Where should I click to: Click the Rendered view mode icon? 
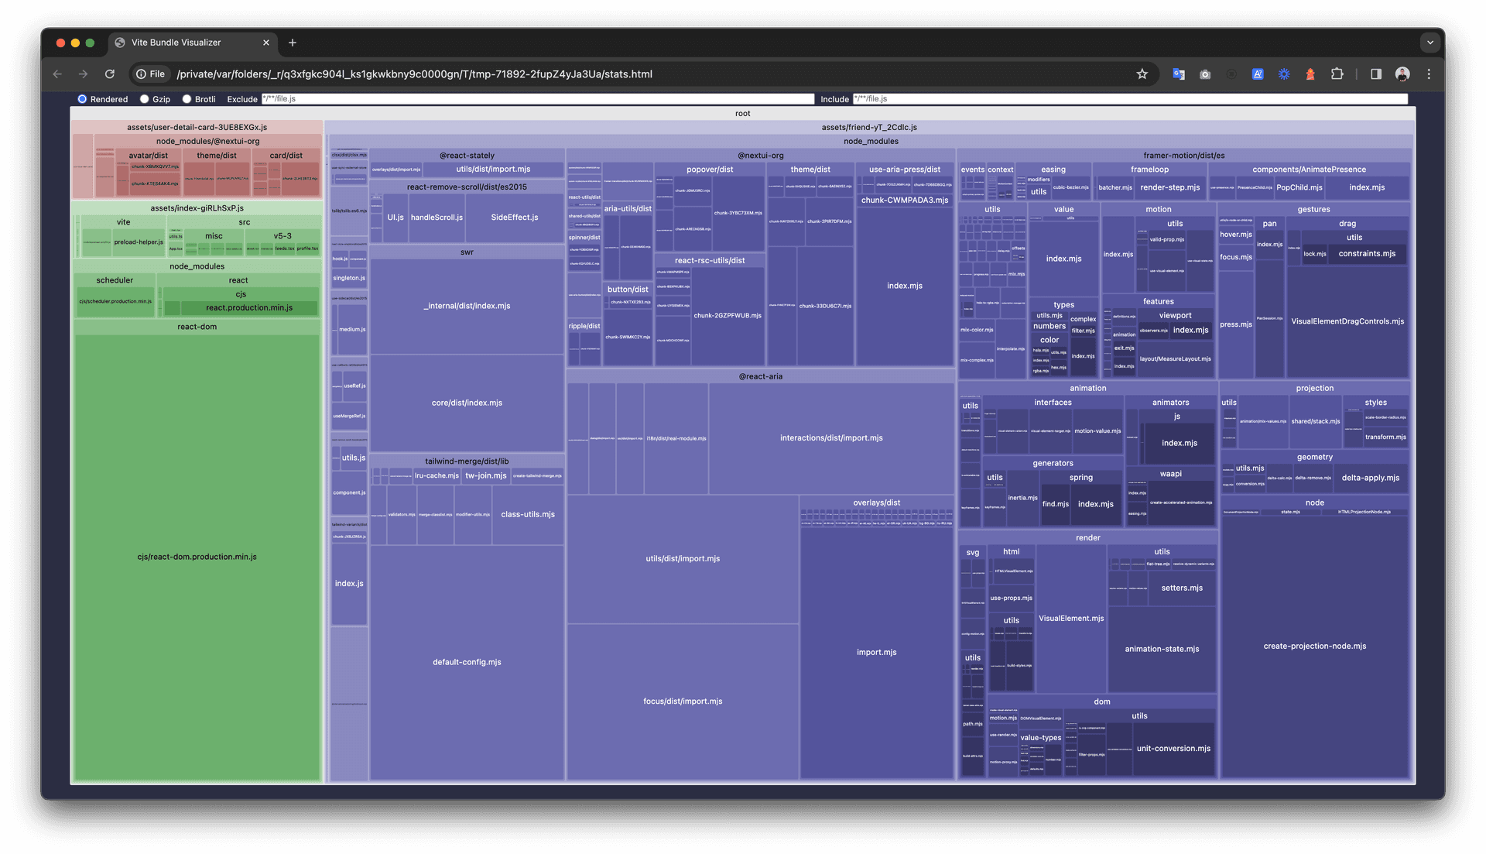tap(80, 98)
